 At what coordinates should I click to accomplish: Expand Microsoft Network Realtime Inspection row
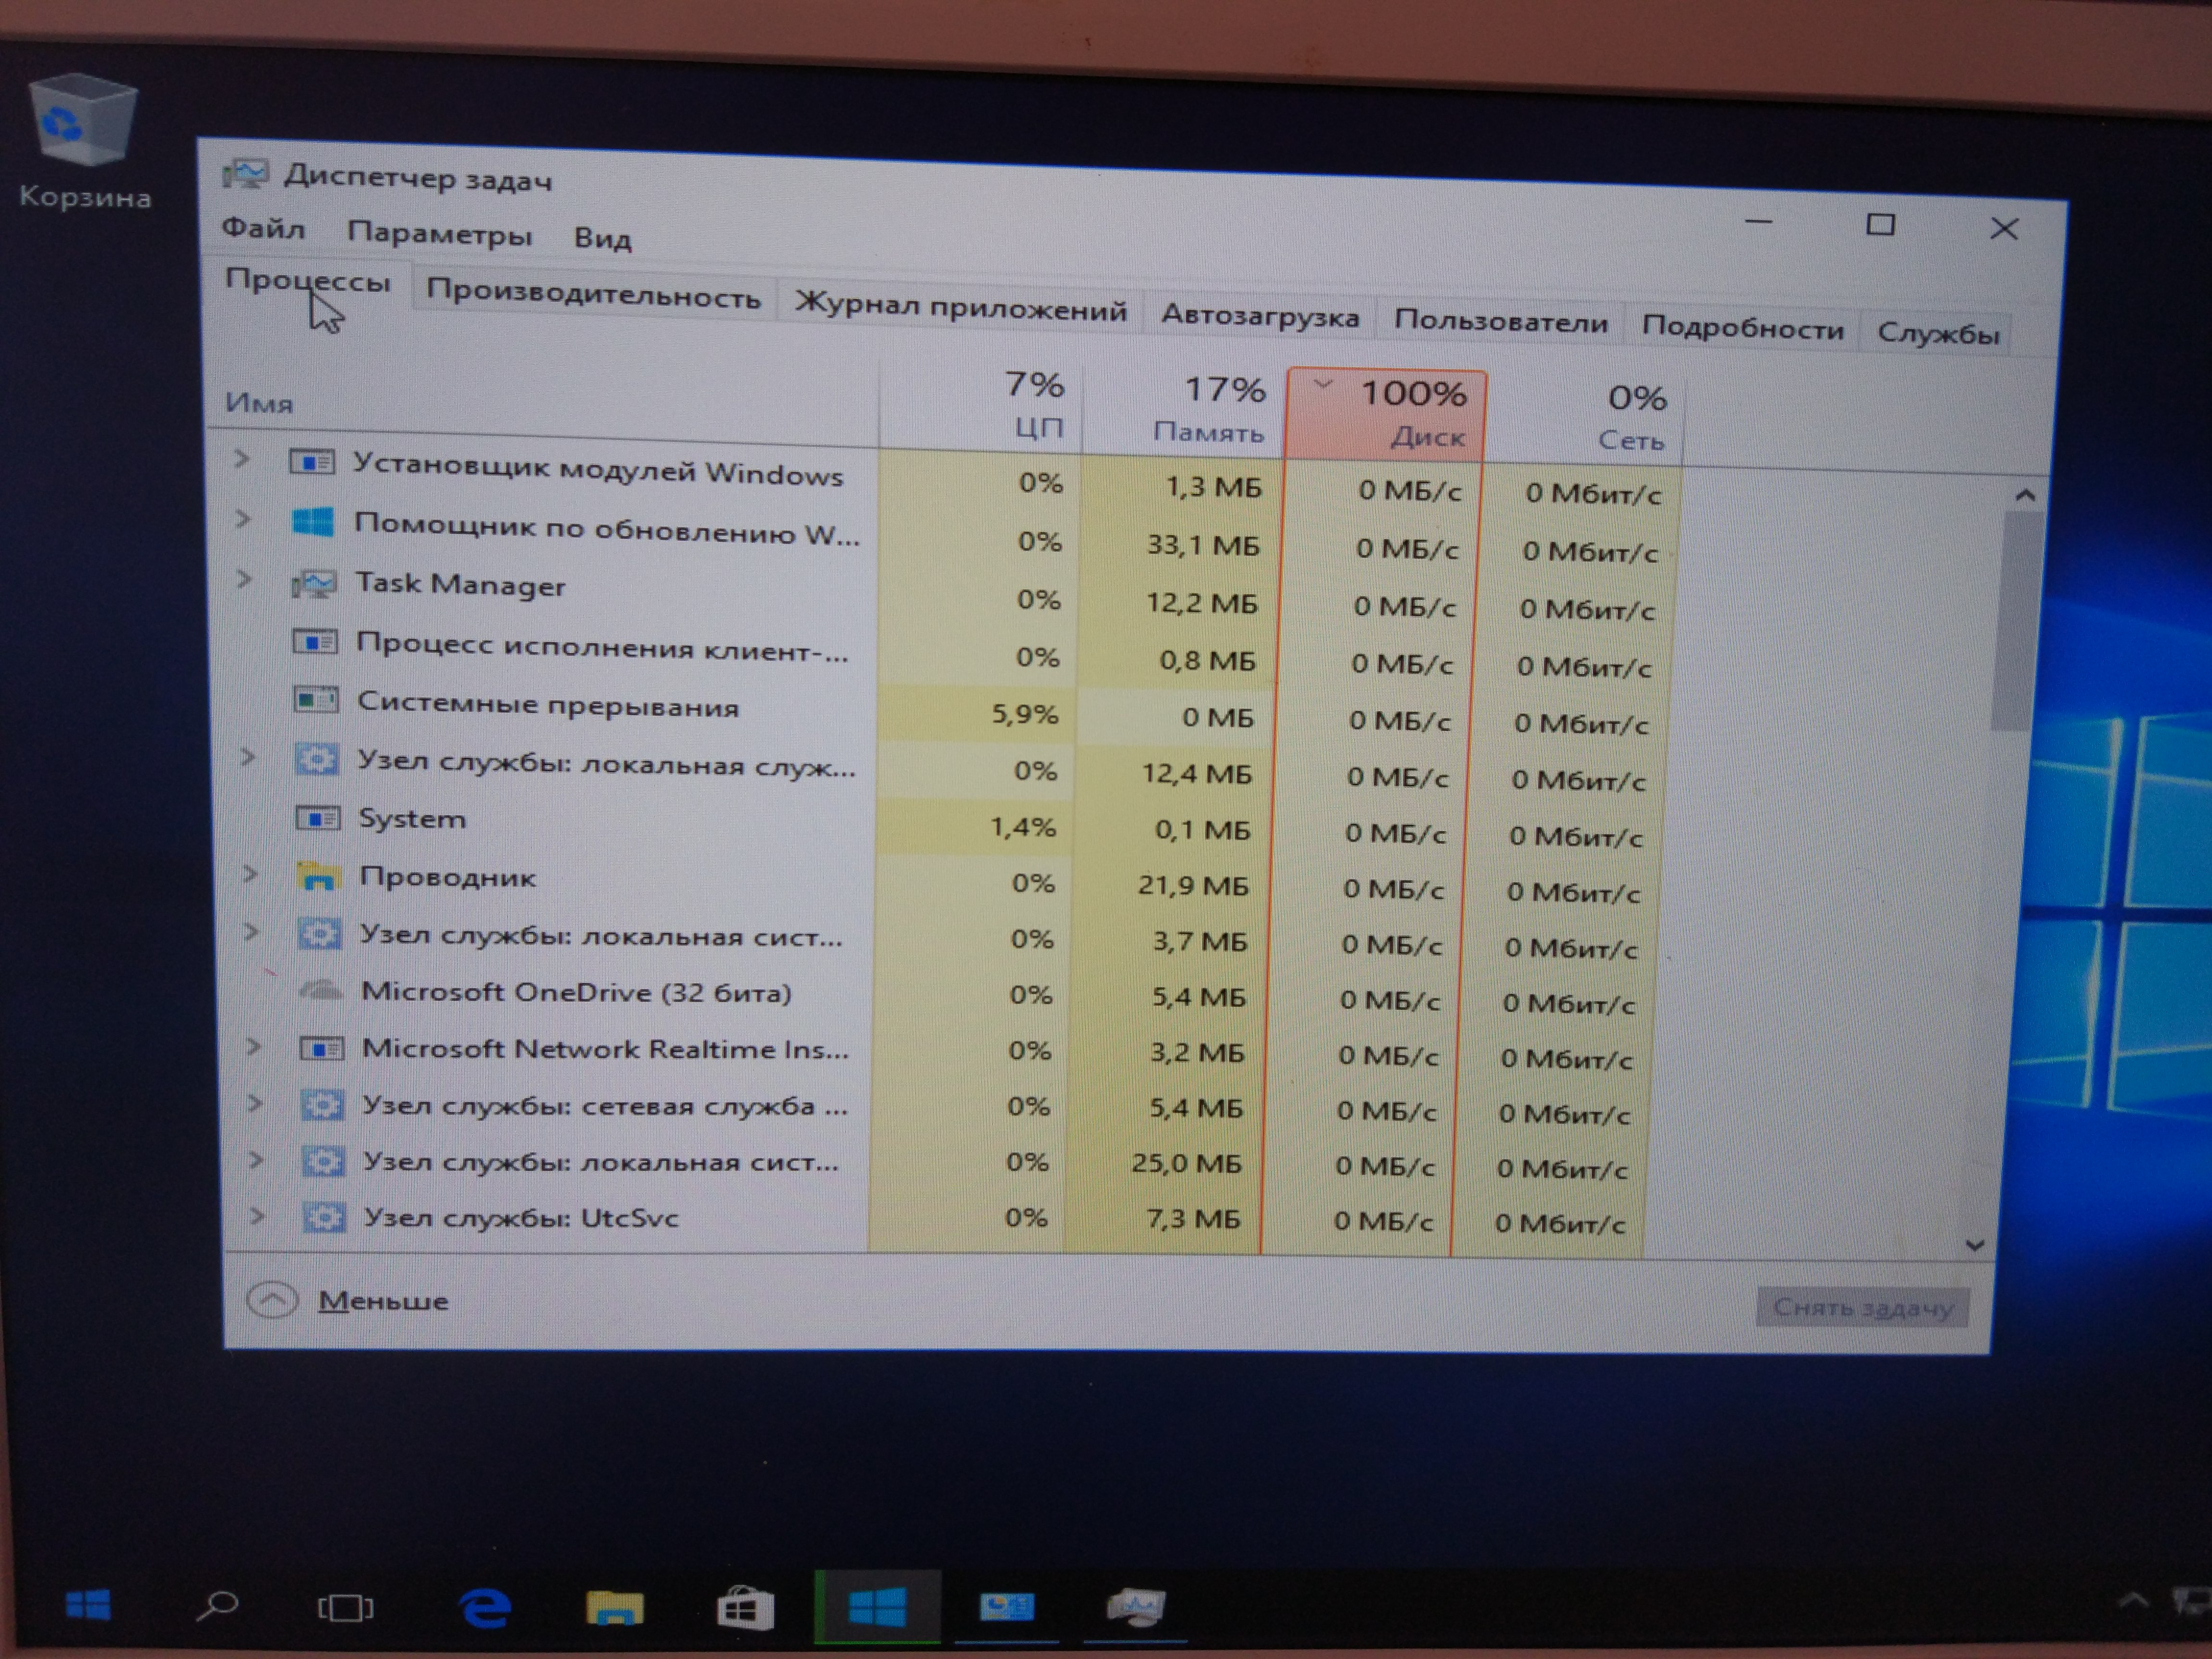[253, 1046]
